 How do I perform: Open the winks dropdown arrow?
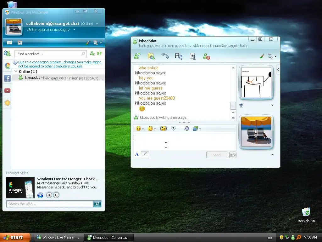coord(155,129)
